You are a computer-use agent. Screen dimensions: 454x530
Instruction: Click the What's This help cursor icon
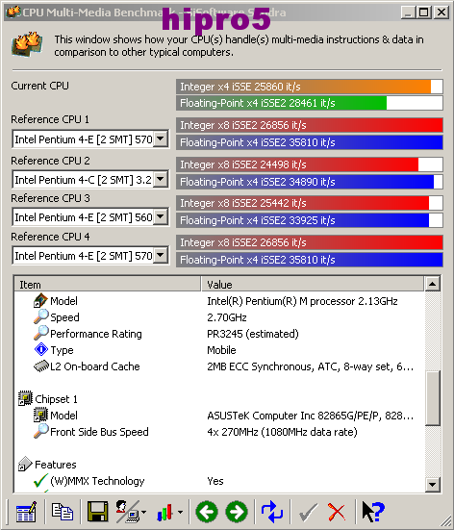(x=373, y=512)
